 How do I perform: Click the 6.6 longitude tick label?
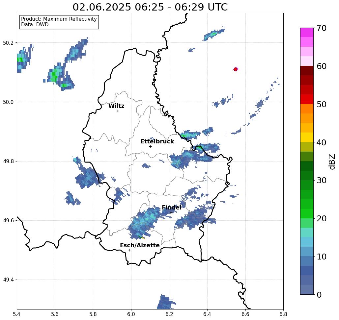pyautogui.click(x=245, y=314)
